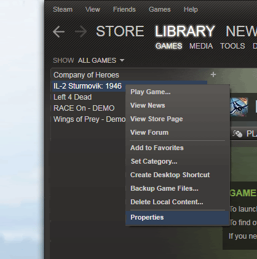Open the Friends menu

[124, 9]
